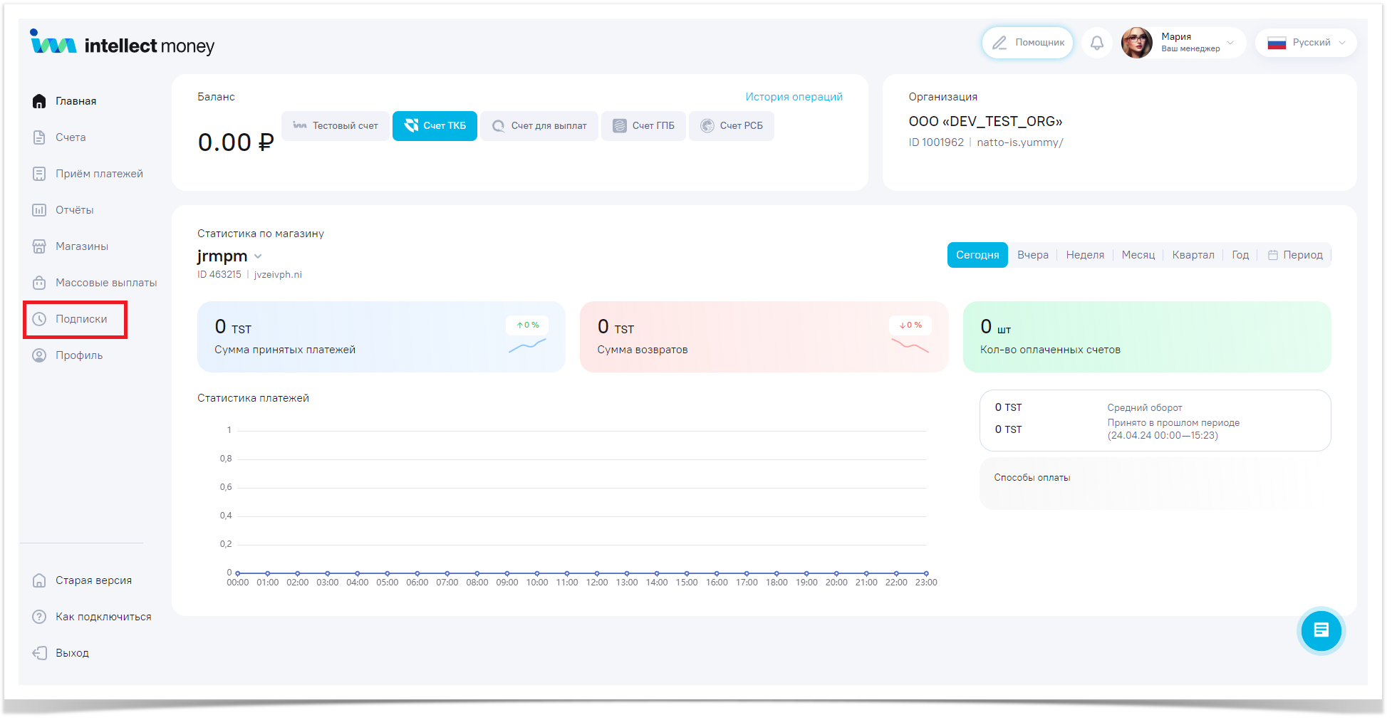Open the Русский language dropdown
Viewport: 1392px width, 720px height.
[x=1305, y=43]
